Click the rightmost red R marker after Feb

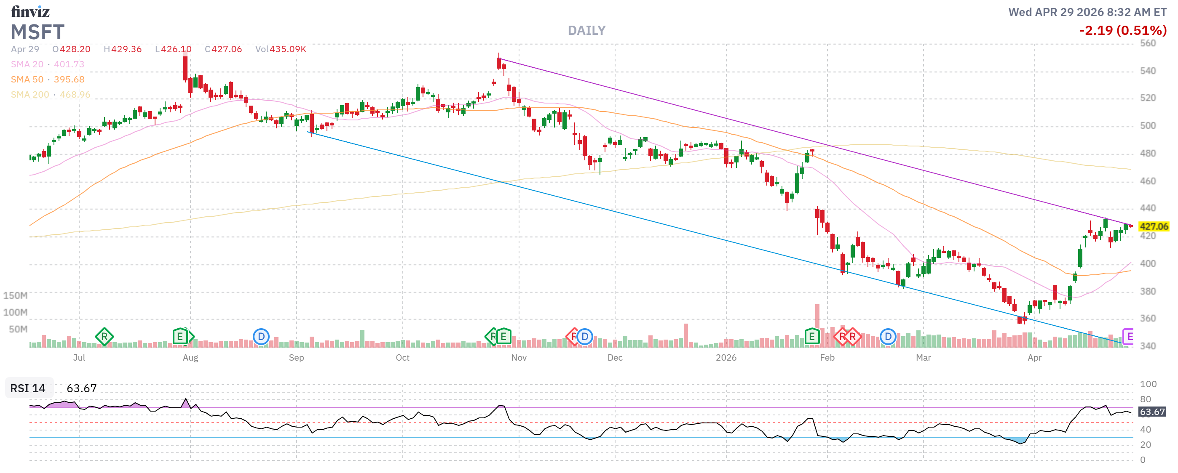pos(853,337)
